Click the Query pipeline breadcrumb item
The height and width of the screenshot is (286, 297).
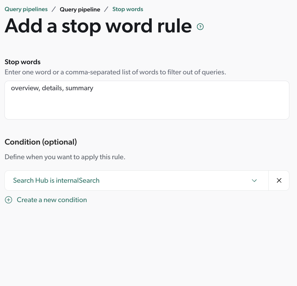point(80,9)
